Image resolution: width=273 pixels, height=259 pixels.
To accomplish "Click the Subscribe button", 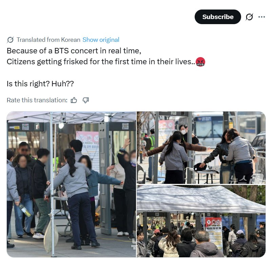I will tap(218, 17).
